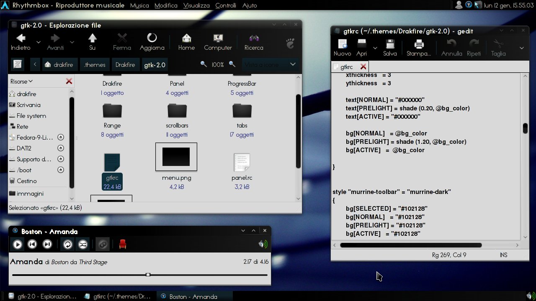Open the Visualizza menu
The image size is (536, 301).
point(196,5)
